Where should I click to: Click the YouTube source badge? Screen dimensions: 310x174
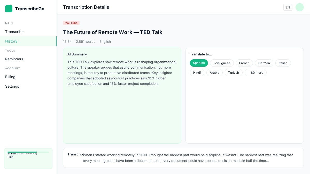[x=71, y=23]
